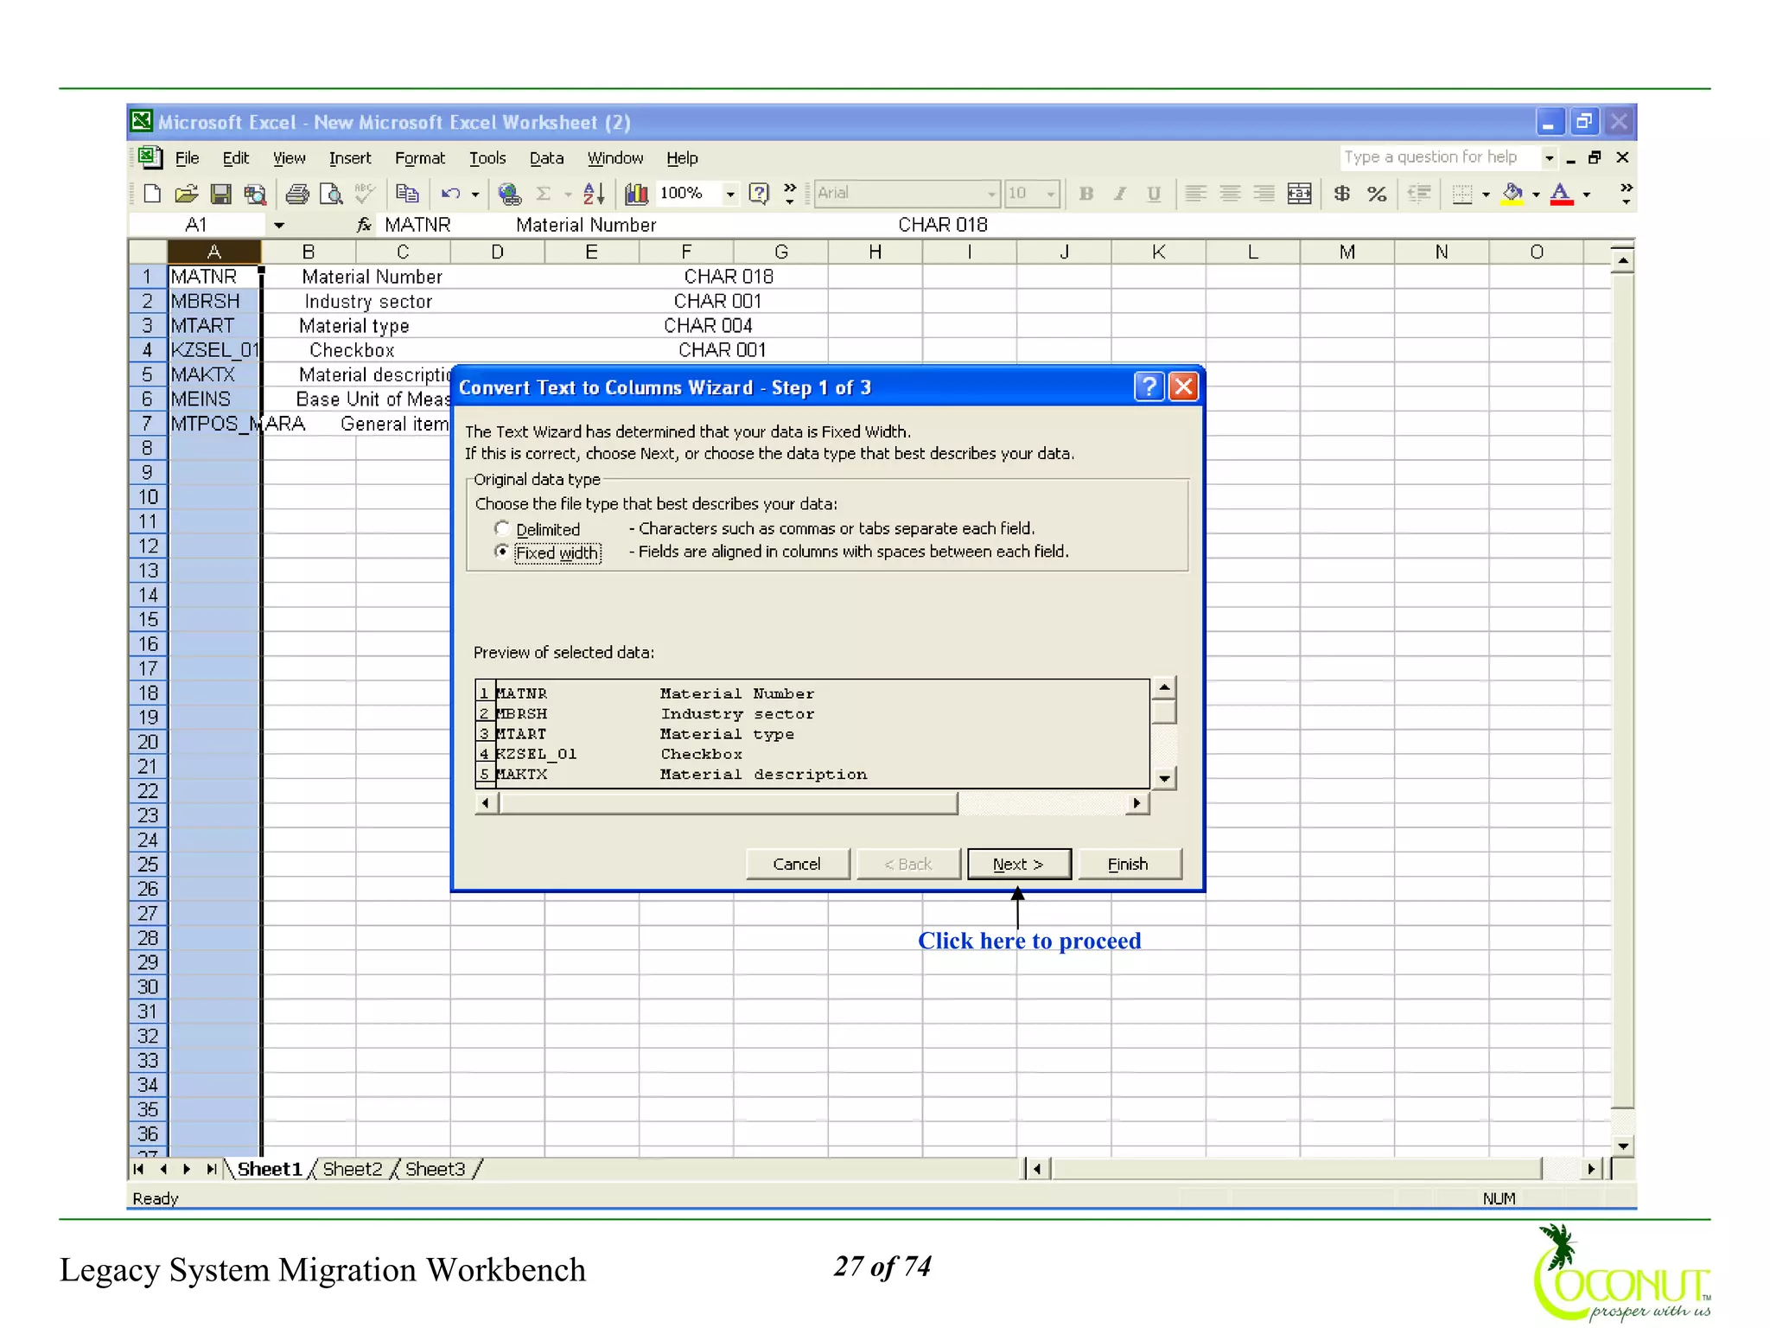Select the Delimited radio option
Viewport: 1770px width, 1328px height.
[x=502, y=528]
